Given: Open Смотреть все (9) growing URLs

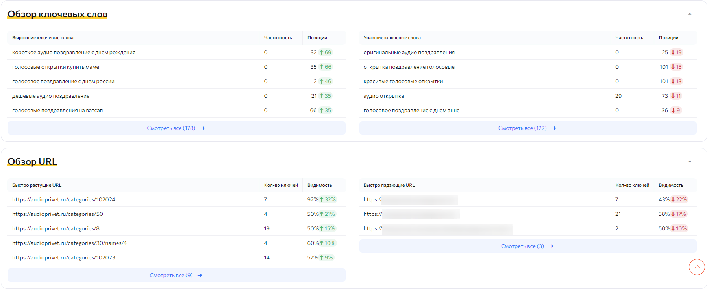Looking at the screenshot, I should tap(176, 275).
